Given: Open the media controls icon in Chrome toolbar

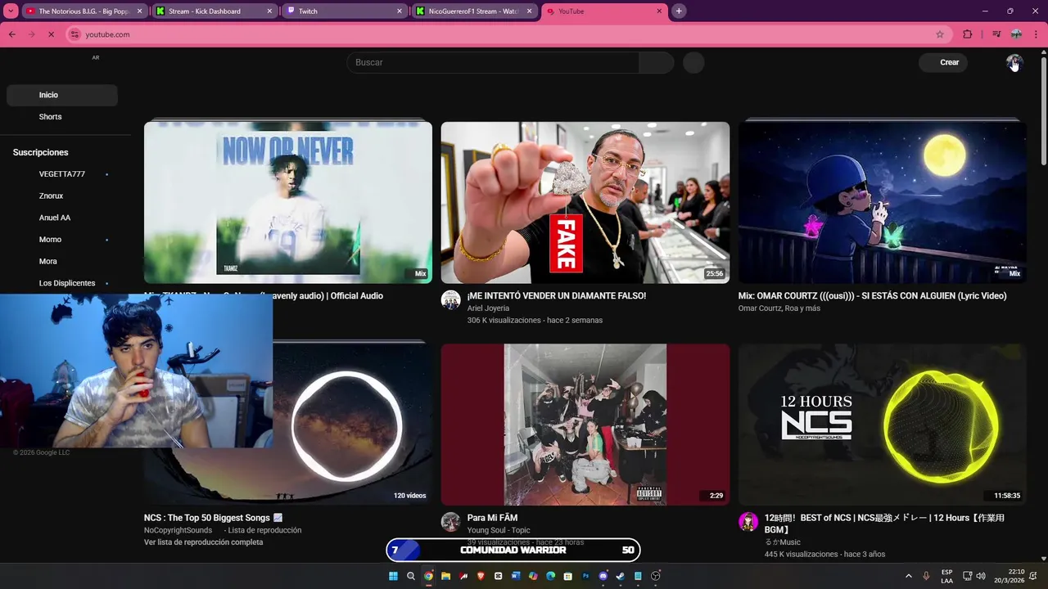Looking at the screenshot, I should (996, 34).
